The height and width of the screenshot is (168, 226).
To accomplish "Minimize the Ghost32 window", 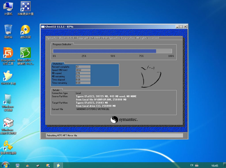I will 177,27.
